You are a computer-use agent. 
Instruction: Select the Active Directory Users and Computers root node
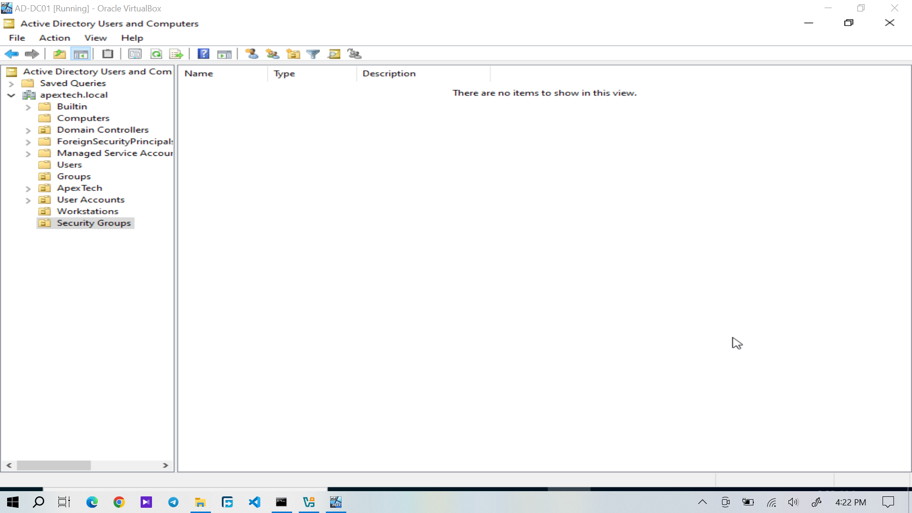97,72
